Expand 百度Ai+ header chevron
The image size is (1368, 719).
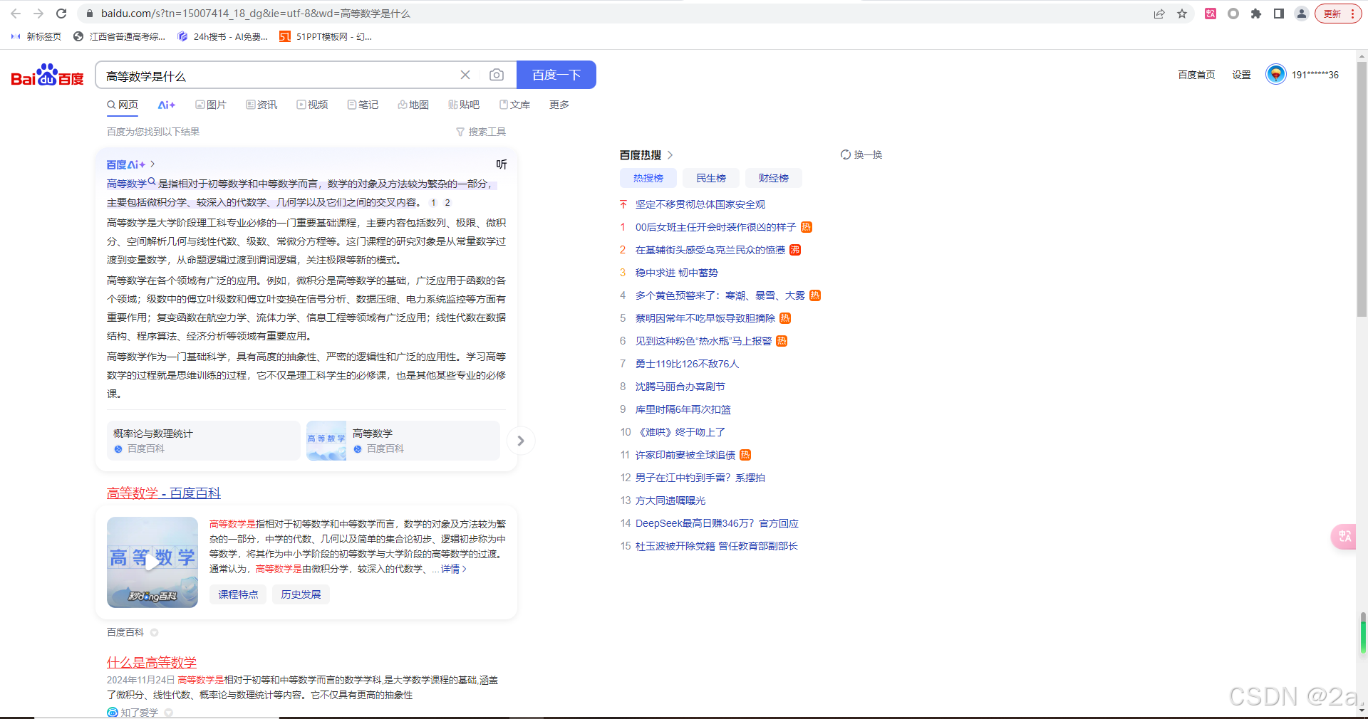point(152,164)
